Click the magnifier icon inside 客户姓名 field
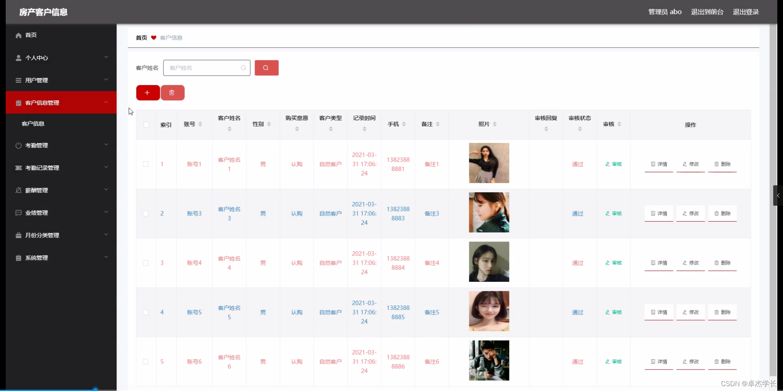This screenshot has width=783, height=391. [x=243, y=68]
